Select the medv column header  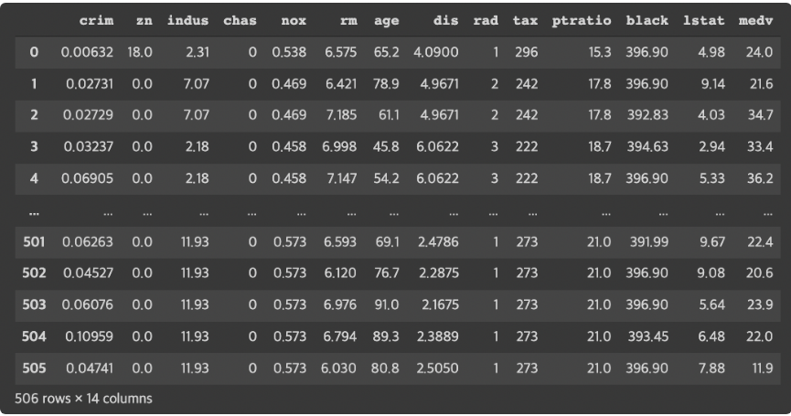pos(755,21)
